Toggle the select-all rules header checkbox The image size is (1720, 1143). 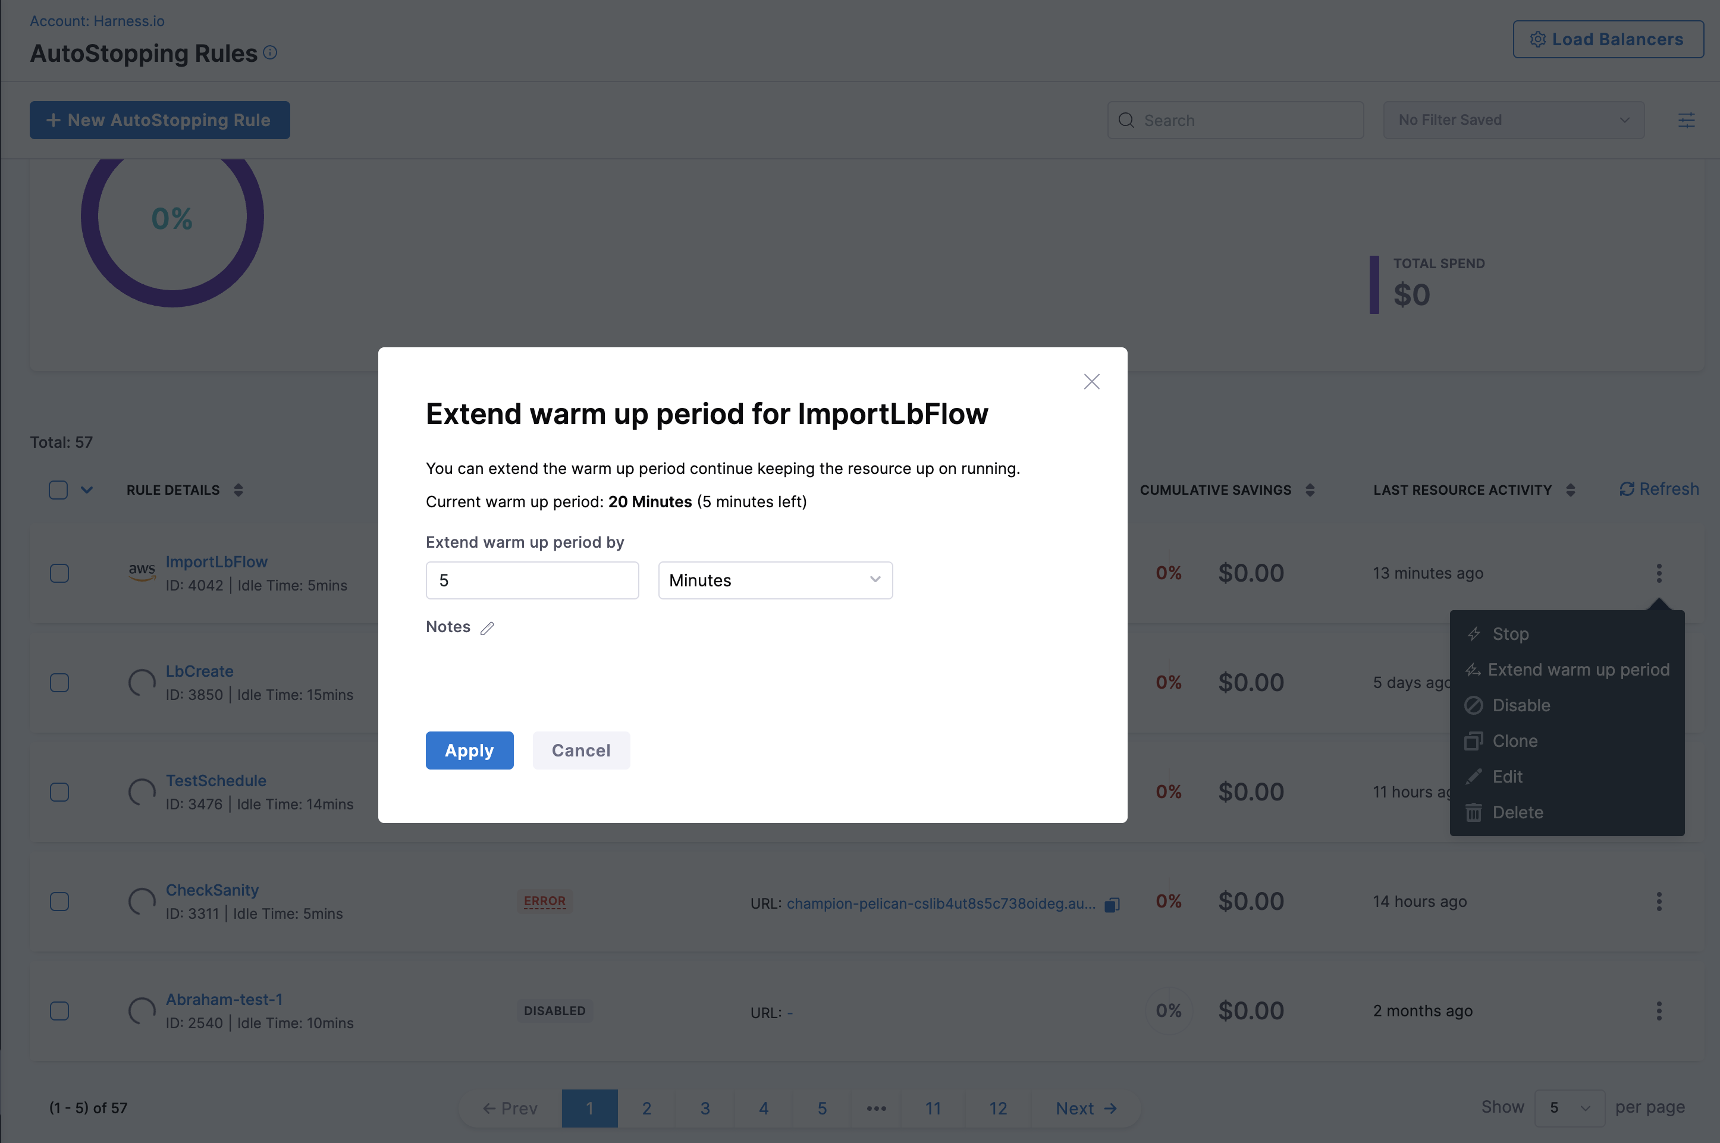tap(58, 490)
